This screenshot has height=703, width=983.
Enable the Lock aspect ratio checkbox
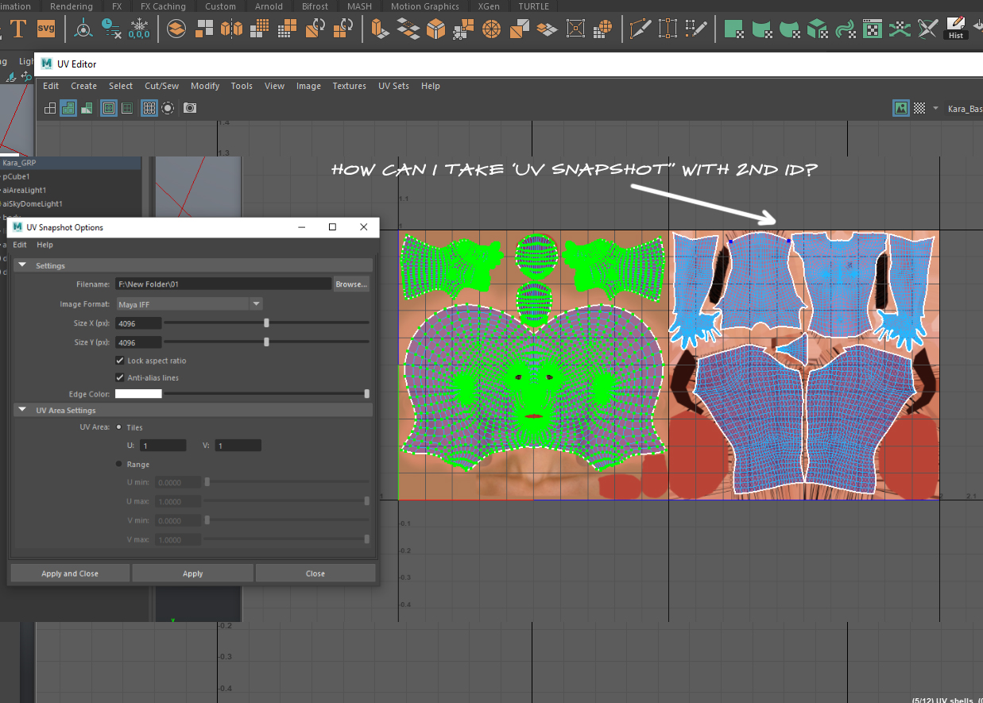pyautogui.click(x=120, y=360)
